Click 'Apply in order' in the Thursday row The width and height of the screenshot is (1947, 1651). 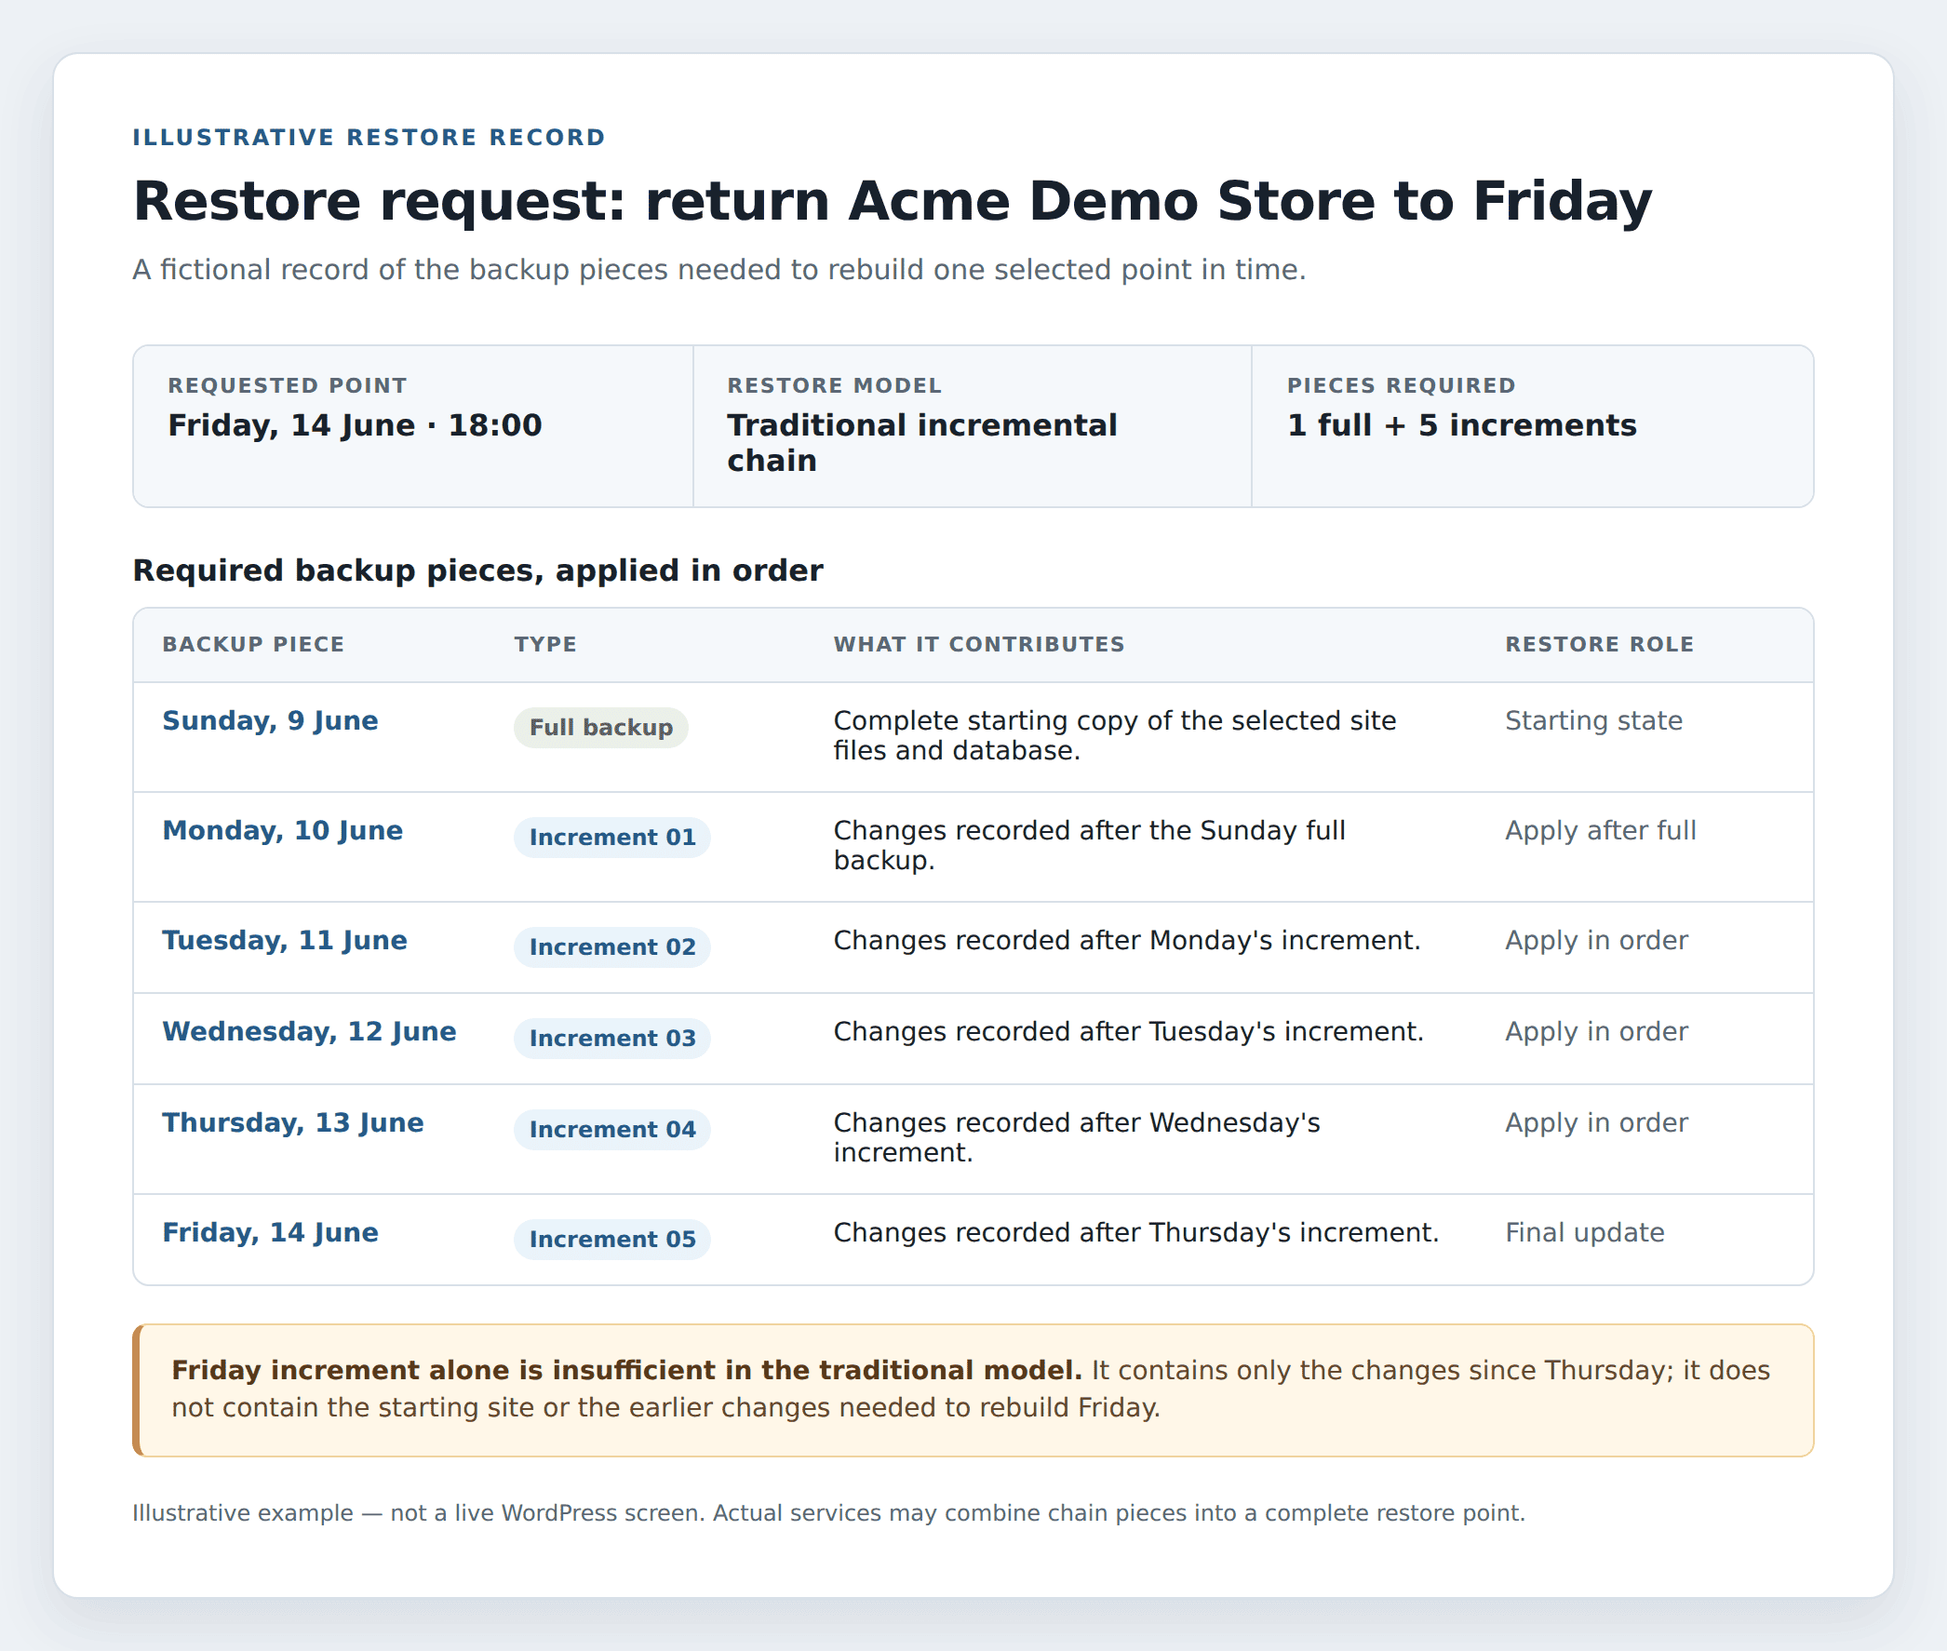pyautogui.click(x=1596, y=1122)
